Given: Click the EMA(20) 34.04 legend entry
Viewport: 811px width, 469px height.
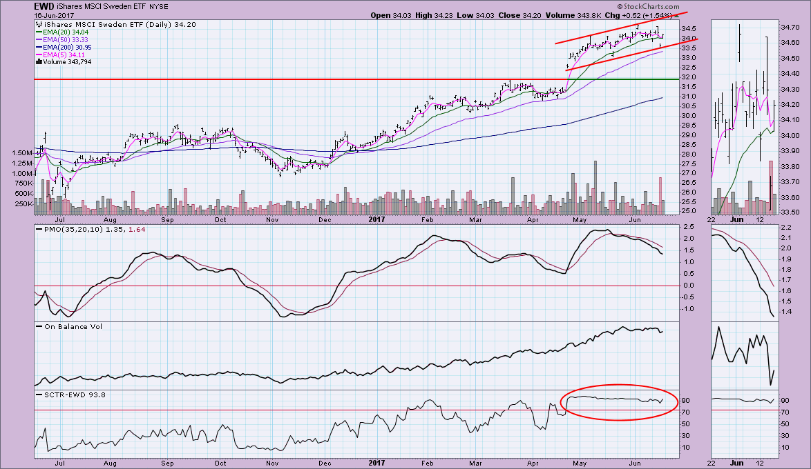Looking at the screenshot, I should click(x=62, y=32).
